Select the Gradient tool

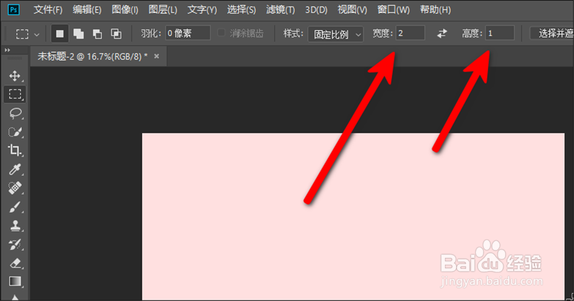(15, 282)
